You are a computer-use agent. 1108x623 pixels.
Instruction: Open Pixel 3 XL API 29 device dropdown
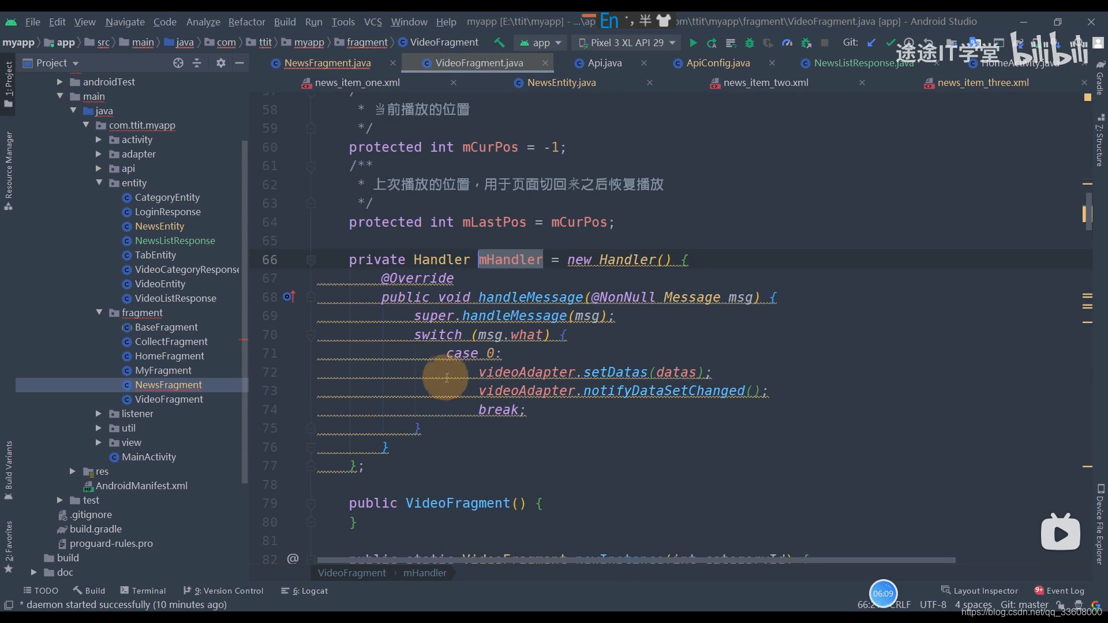click(627, 43)
